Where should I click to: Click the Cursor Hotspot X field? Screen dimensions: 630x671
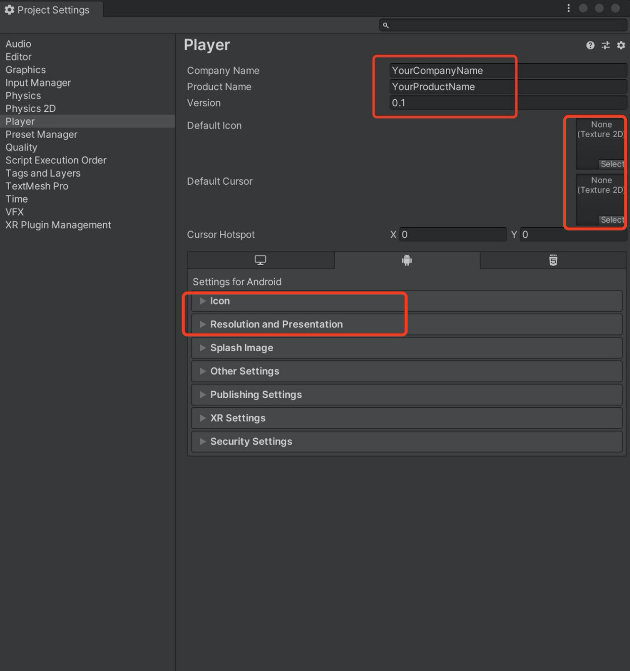pos(453,234)
